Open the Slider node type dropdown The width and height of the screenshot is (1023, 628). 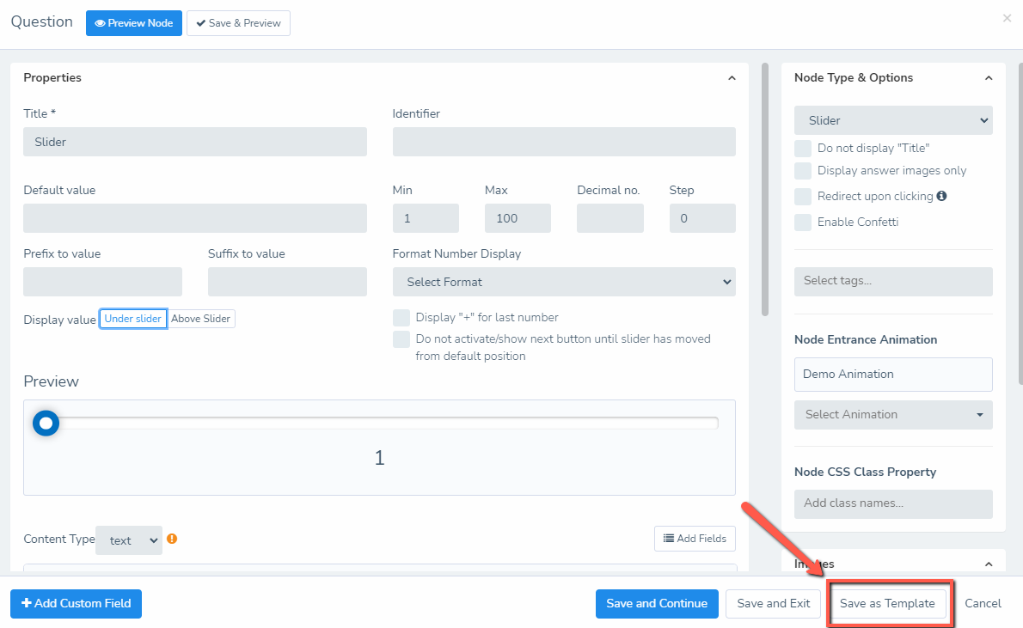pos(893,120)
